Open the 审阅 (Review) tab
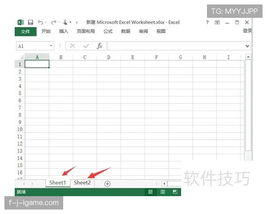The image size is (267, 214). pos(143,31)
